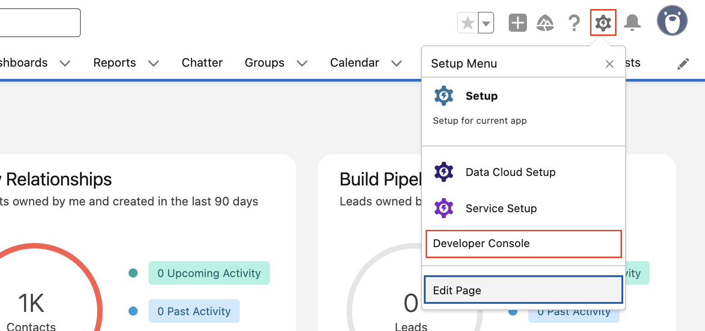Click the Setup gear icon in header

tap(603, 23)
